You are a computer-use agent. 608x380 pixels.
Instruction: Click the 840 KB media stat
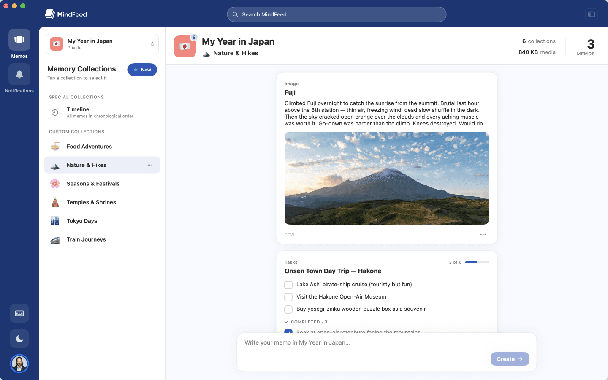pyautogui.click(x=537, y=52)
